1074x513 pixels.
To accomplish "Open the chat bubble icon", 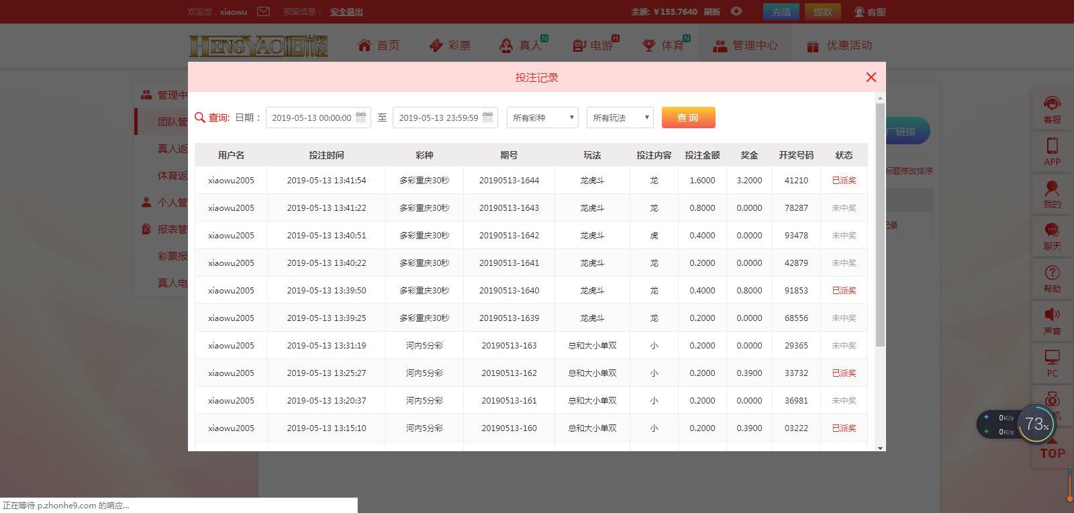I will pos(1052,231).
